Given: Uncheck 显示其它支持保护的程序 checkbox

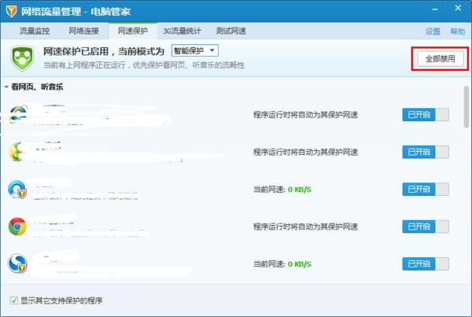Looking at the screenshot, I should point(13,300).
